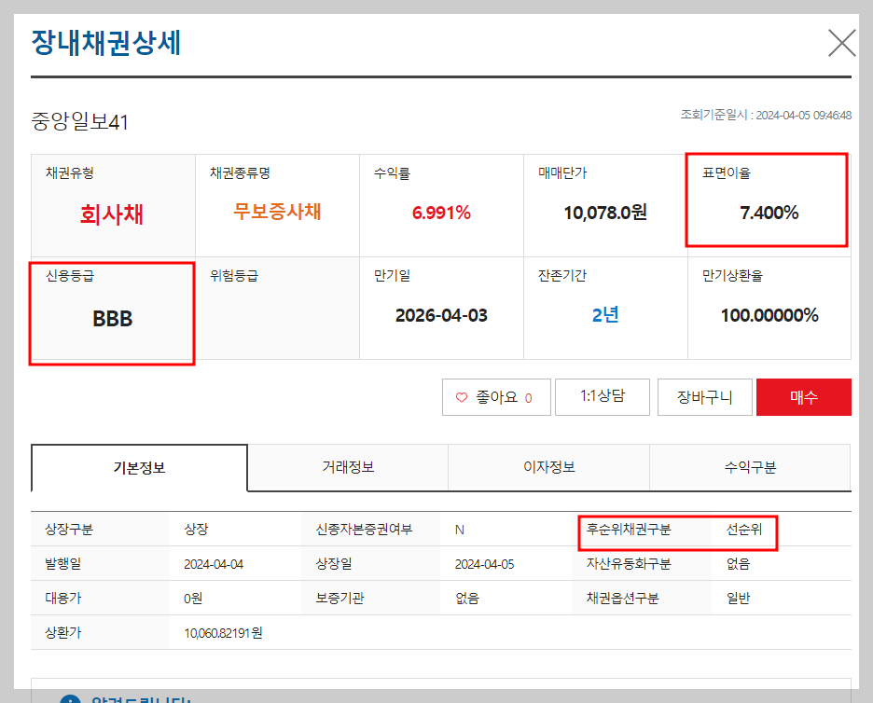Screen dimensions: 873x703
Task: Click the heart icon on 좋아요
Action: tap(462, 397)
